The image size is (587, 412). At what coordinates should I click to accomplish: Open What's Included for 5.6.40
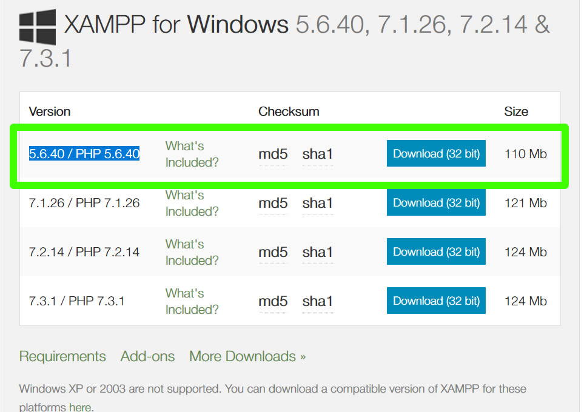[192, 154]
